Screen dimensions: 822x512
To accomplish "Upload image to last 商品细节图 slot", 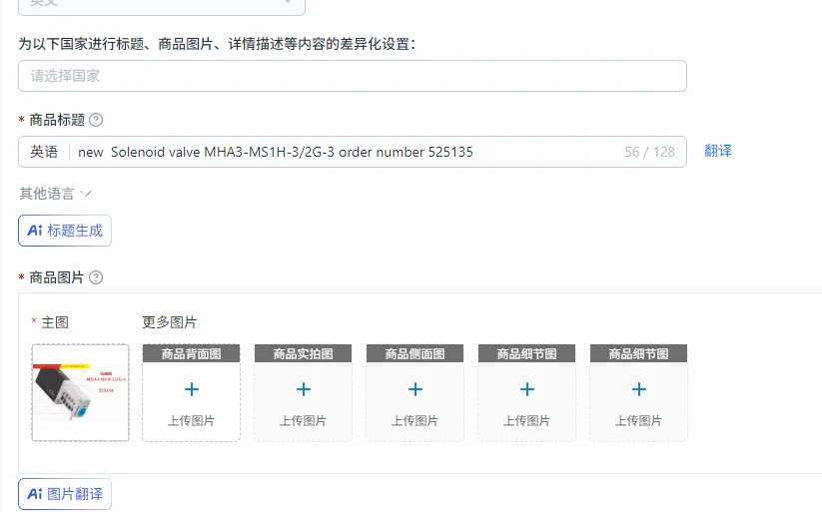I will pos(638,393).
